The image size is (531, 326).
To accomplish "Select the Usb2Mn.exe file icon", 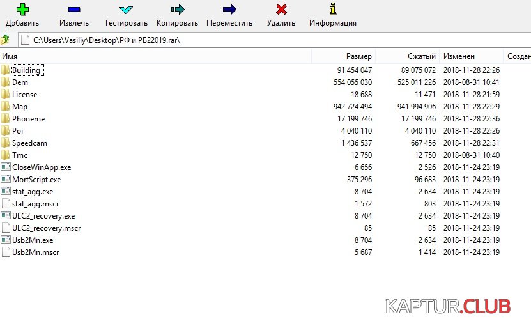I will [x=6, y=240].
